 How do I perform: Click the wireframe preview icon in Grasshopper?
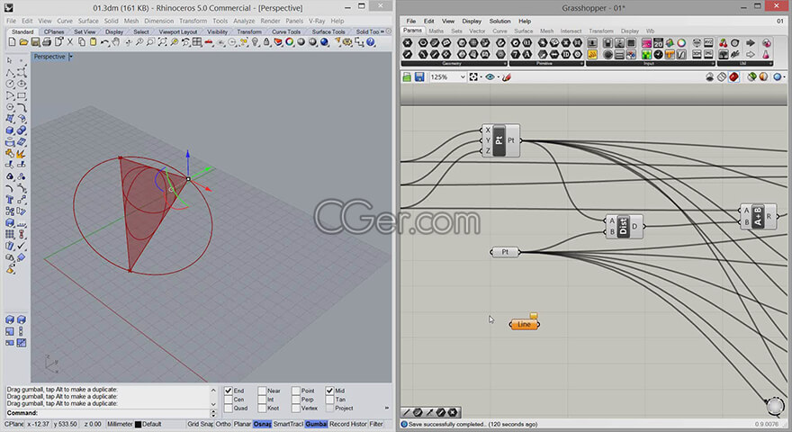pyautogui.click(x=721, y=76)
